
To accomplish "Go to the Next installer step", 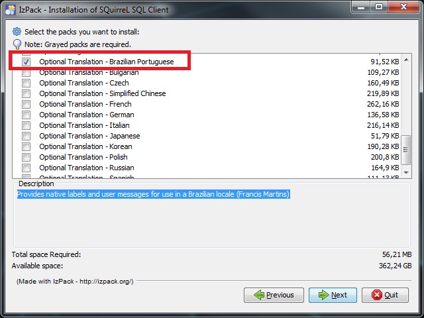I will click(333, 295).
